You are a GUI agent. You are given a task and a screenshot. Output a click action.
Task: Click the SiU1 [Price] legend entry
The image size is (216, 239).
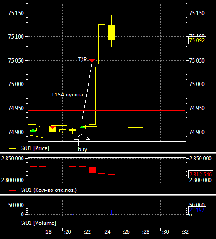coord(35,148)
